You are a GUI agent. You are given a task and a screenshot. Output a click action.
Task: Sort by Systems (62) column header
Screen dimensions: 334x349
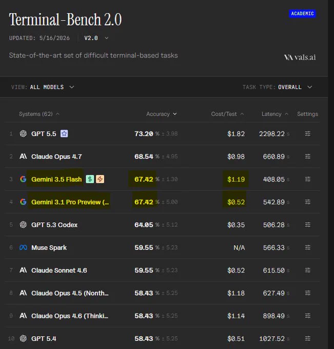click(39, 114)
